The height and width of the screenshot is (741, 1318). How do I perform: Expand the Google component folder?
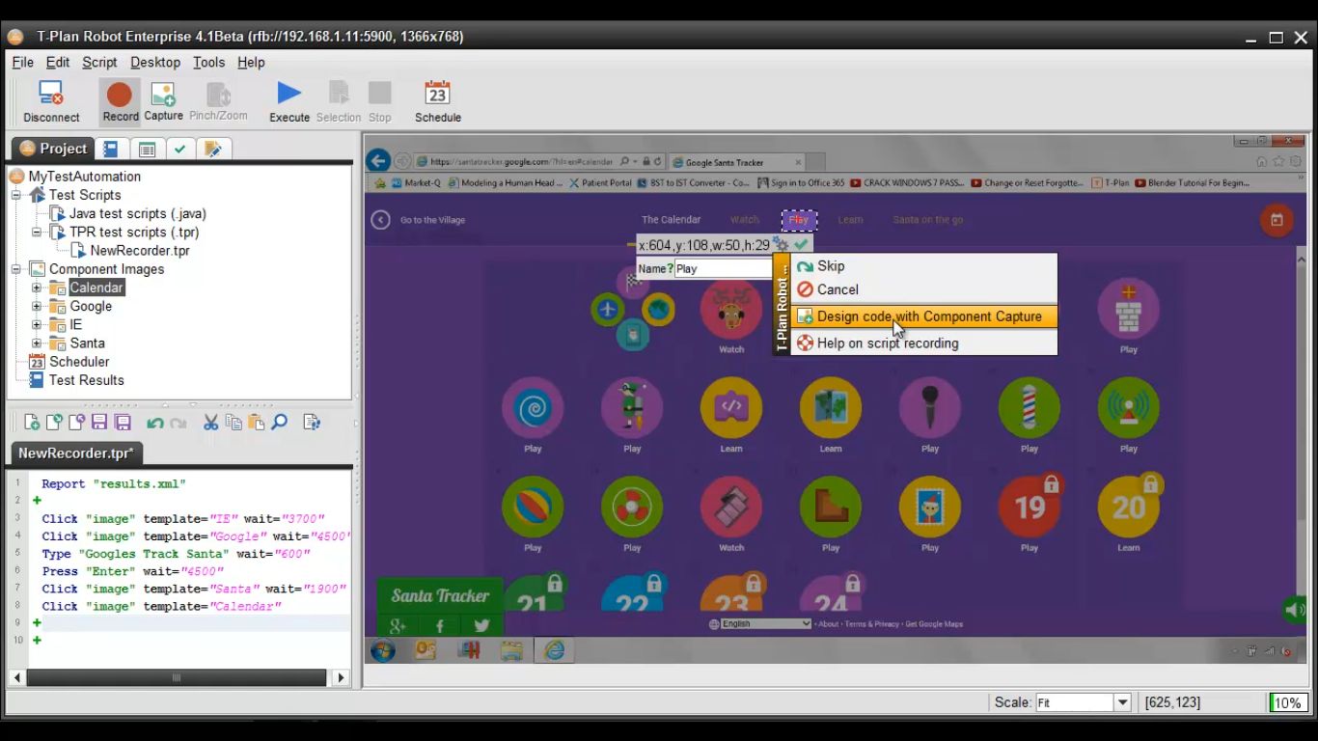(x=37, y=306)
